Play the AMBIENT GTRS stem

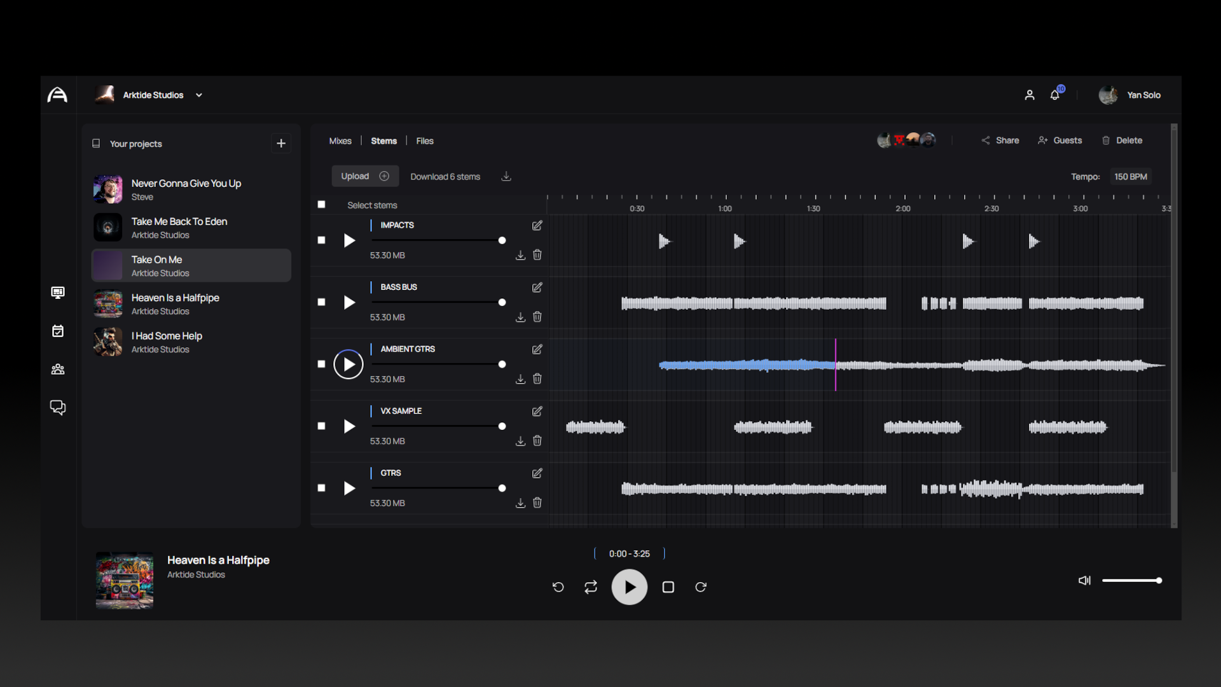[348, 364]
